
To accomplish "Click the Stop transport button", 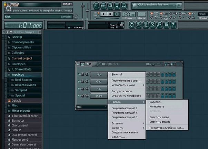I will point(110,14).
